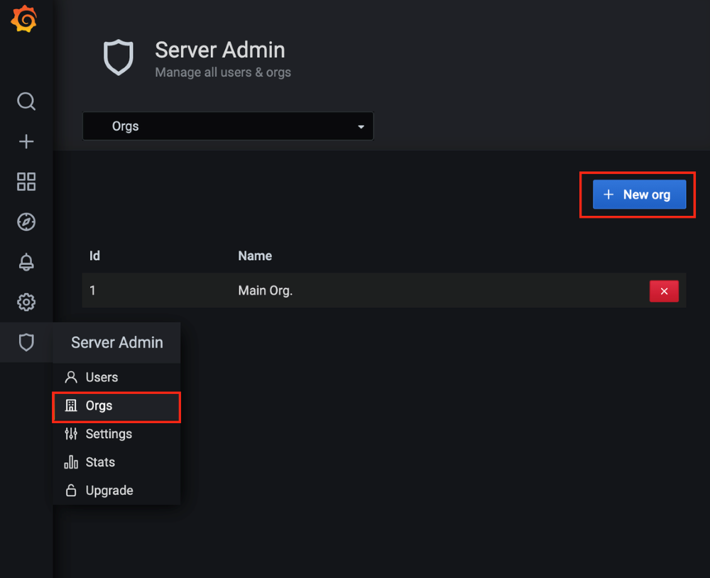
Task: Open the Orgs view dropdown
Action: click(x=227, y=126)
